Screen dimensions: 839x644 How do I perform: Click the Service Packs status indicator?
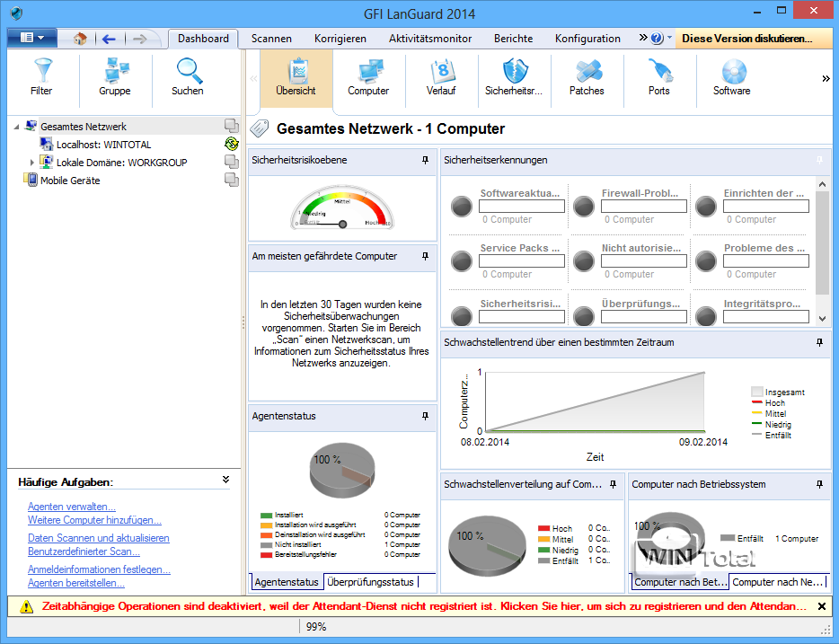461,261
